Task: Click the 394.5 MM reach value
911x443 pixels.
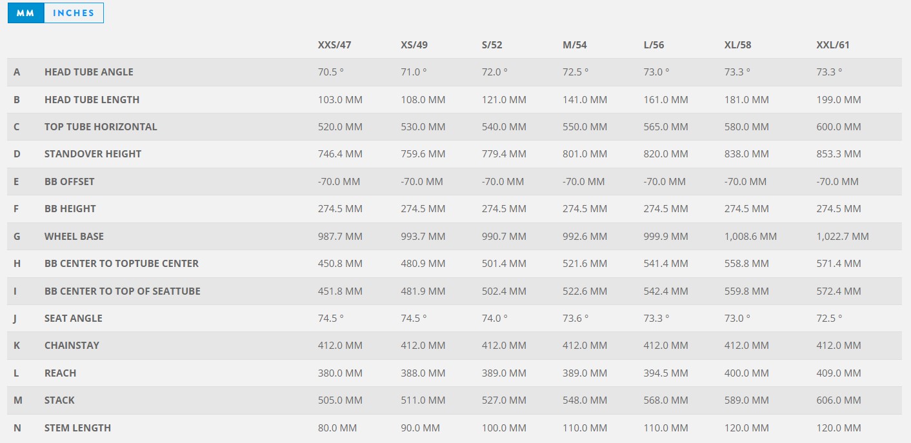Action: [x=666, y=373]
